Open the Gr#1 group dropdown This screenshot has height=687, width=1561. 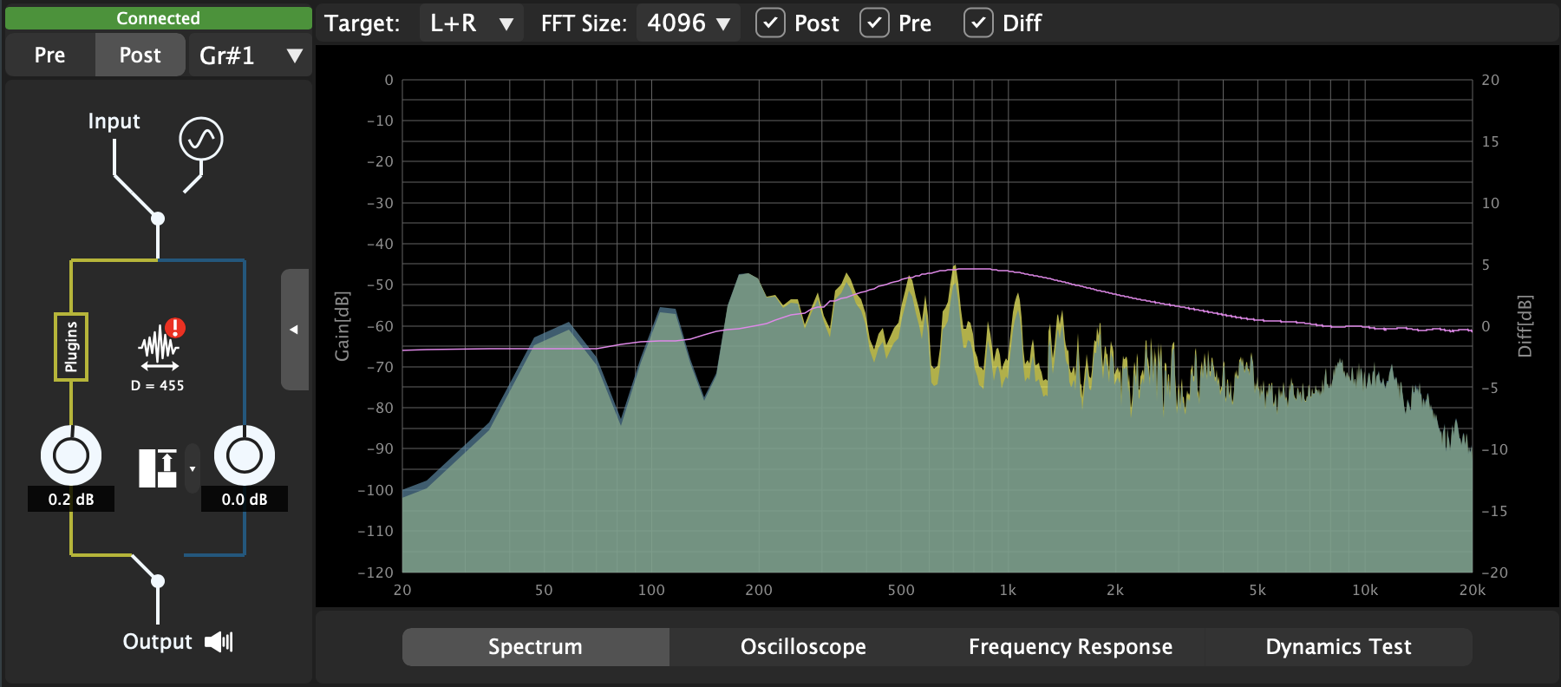[250, 56]
